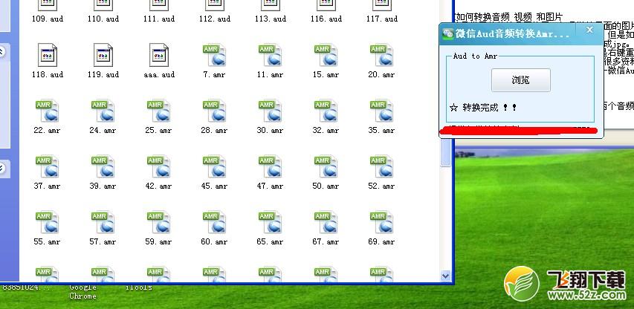Select the 60.amr audio file icon
Viewport: 634px width, 309px height.
214,222
